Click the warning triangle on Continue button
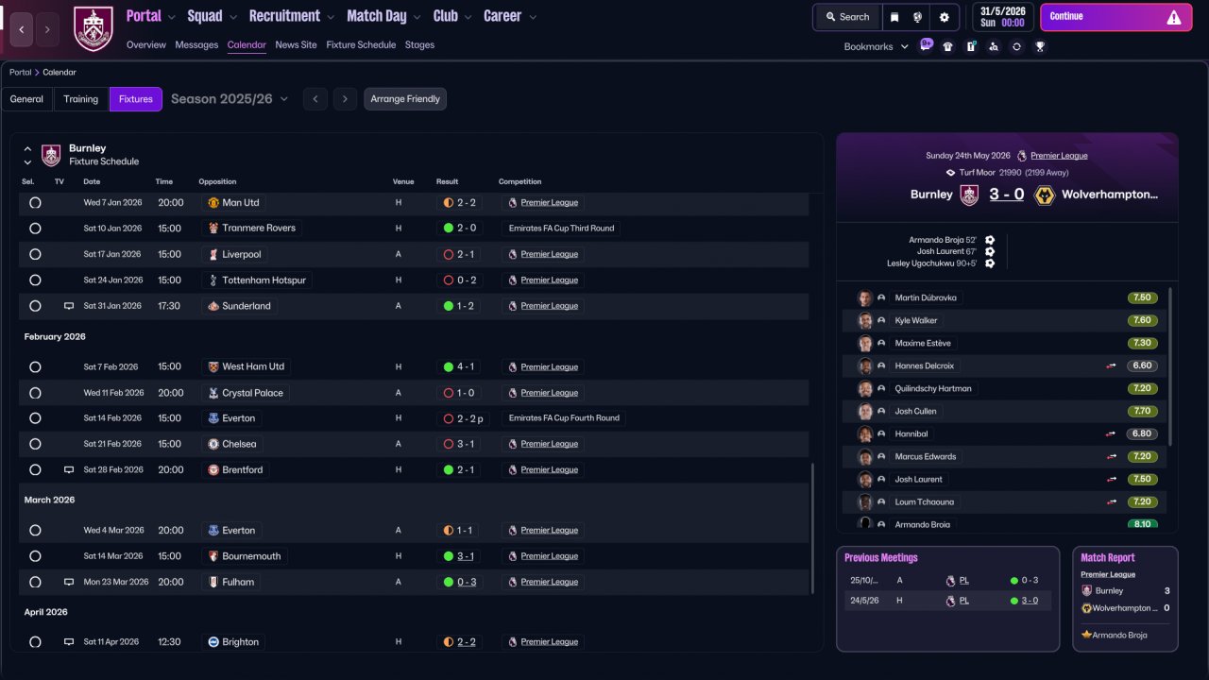 tap(1174, 17)
